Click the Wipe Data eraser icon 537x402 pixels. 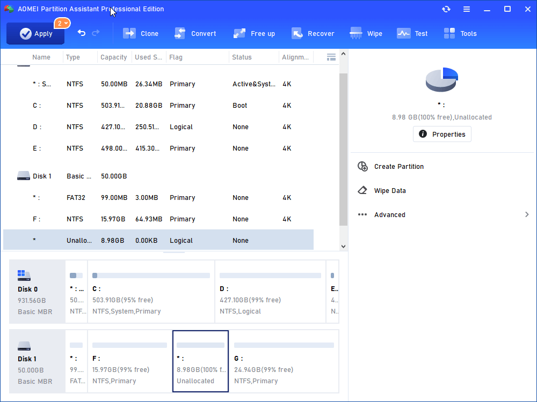[x=362, y=190]
